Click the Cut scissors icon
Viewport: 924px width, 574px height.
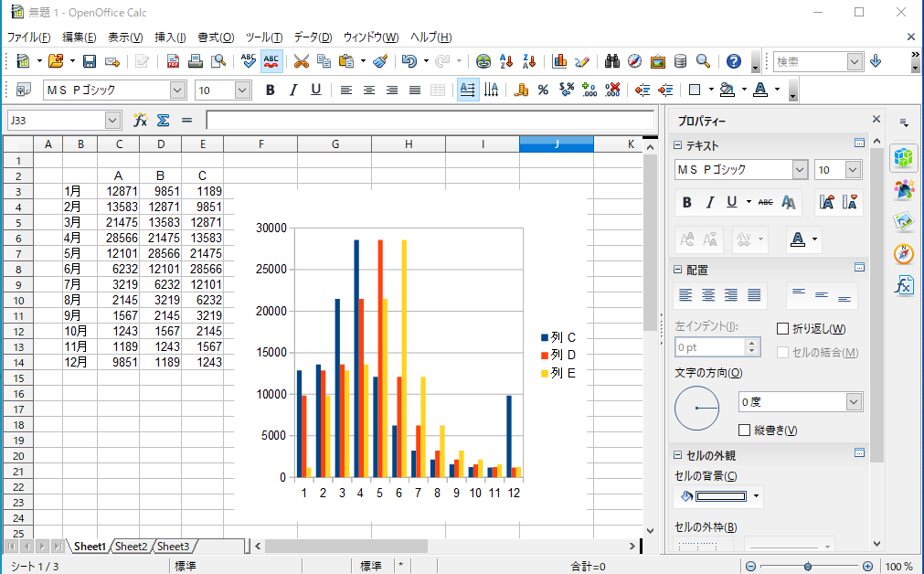[x=301, y=61]
